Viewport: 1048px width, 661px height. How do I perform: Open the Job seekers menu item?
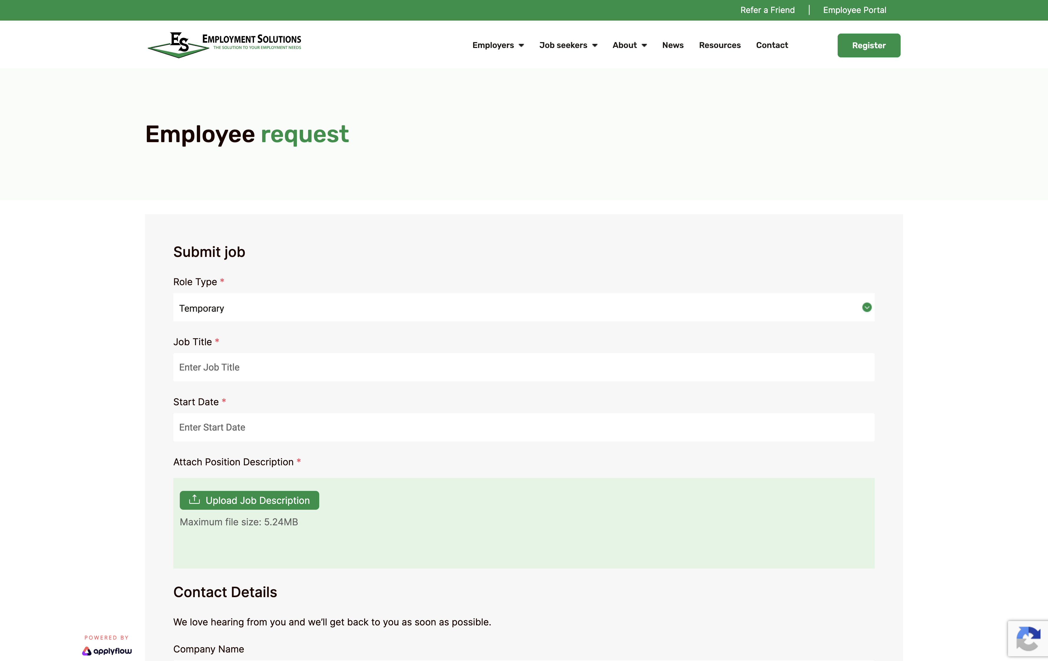pos(563,45)
